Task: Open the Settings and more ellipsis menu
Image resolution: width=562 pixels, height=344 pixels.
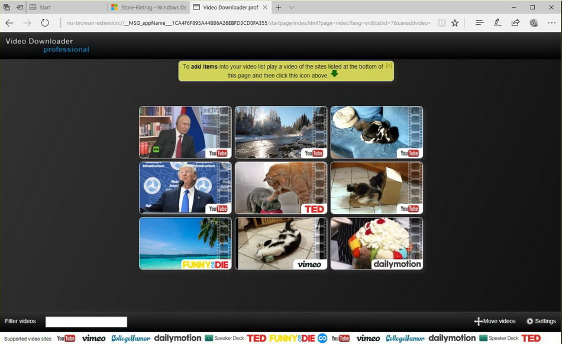Action: (x=551, y=22)
